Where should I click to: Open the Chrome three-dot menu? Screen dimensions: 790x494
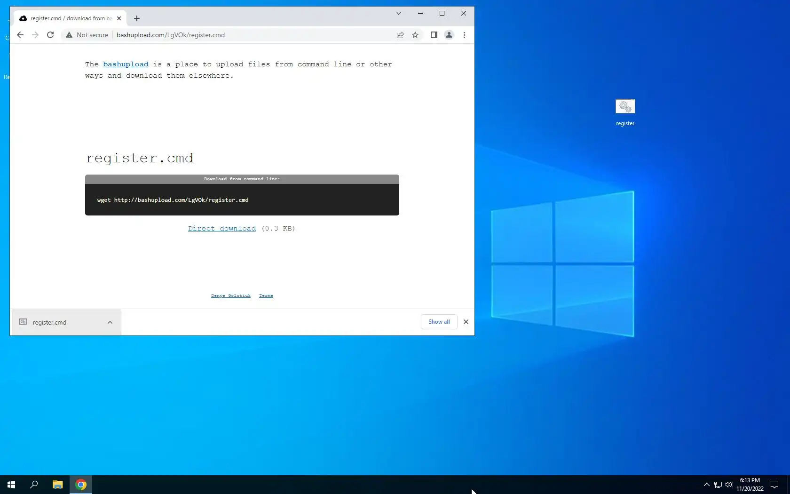click(464, 35)
